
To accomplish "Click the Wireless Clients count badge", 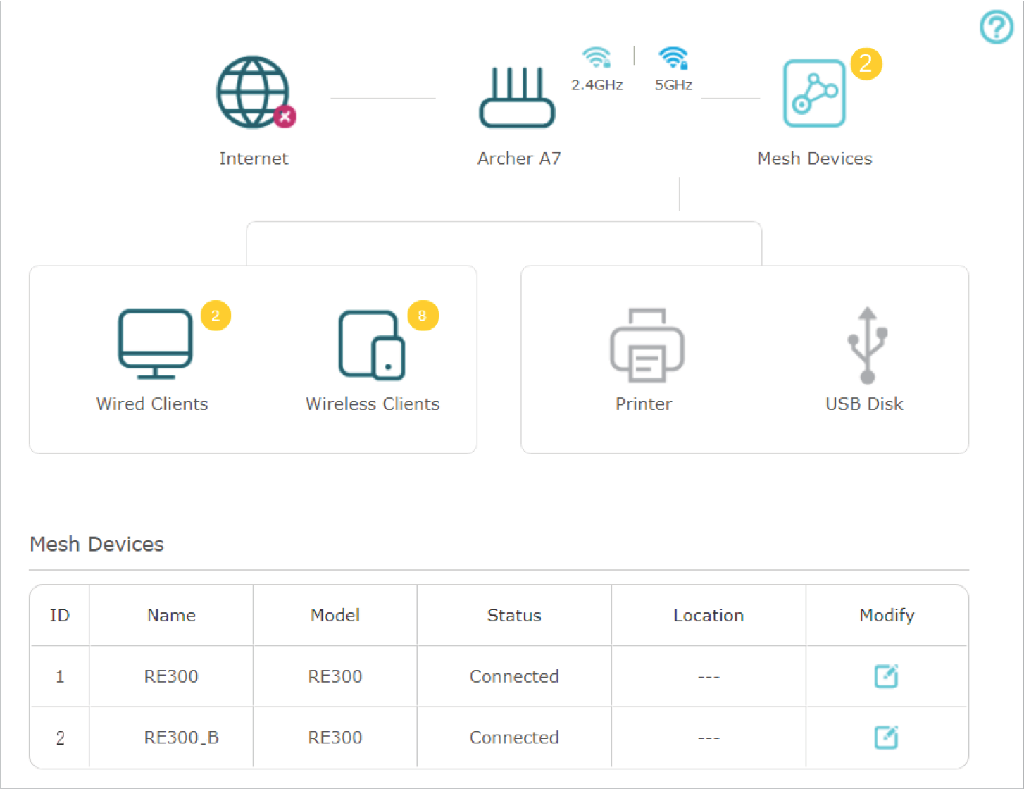I will coord(423,316).
